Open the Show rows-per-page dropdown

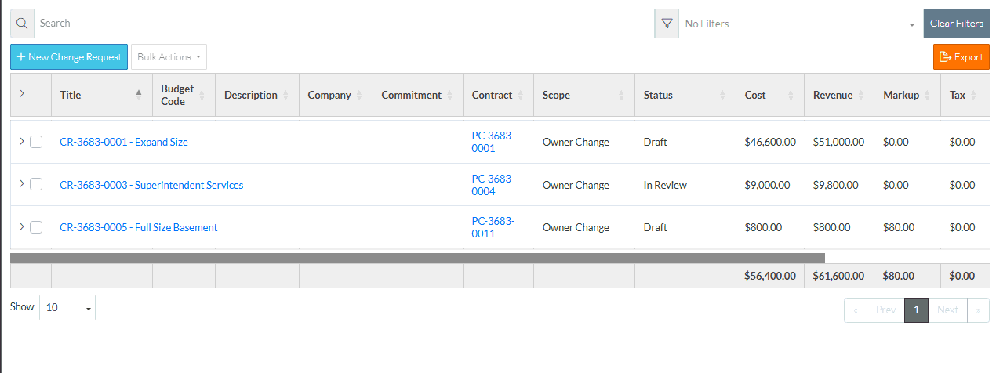coord(67,308)
